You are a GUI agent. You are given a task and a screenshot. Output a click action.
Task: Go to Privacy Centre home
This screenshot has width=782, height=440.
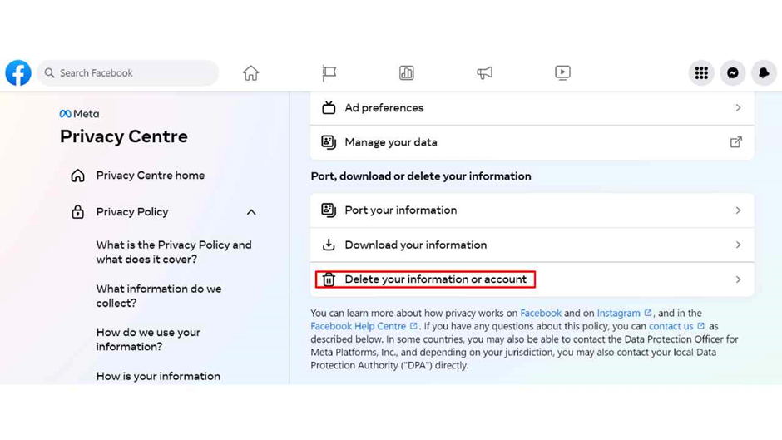click(150, 176)
